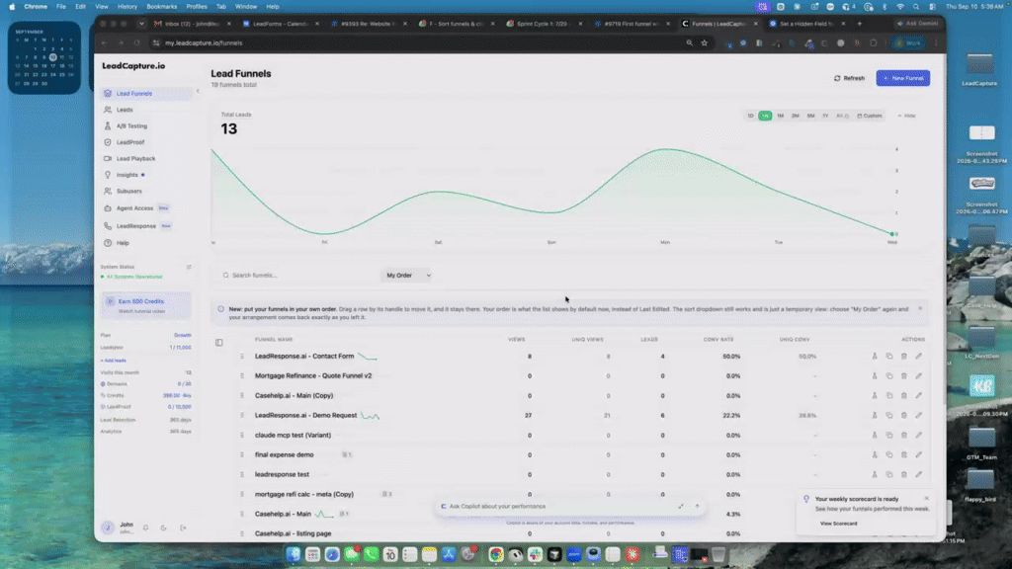This screenshot has height=569, width=1012.
Task: Open the Leads sidebar item
Action: pos(146,110)
